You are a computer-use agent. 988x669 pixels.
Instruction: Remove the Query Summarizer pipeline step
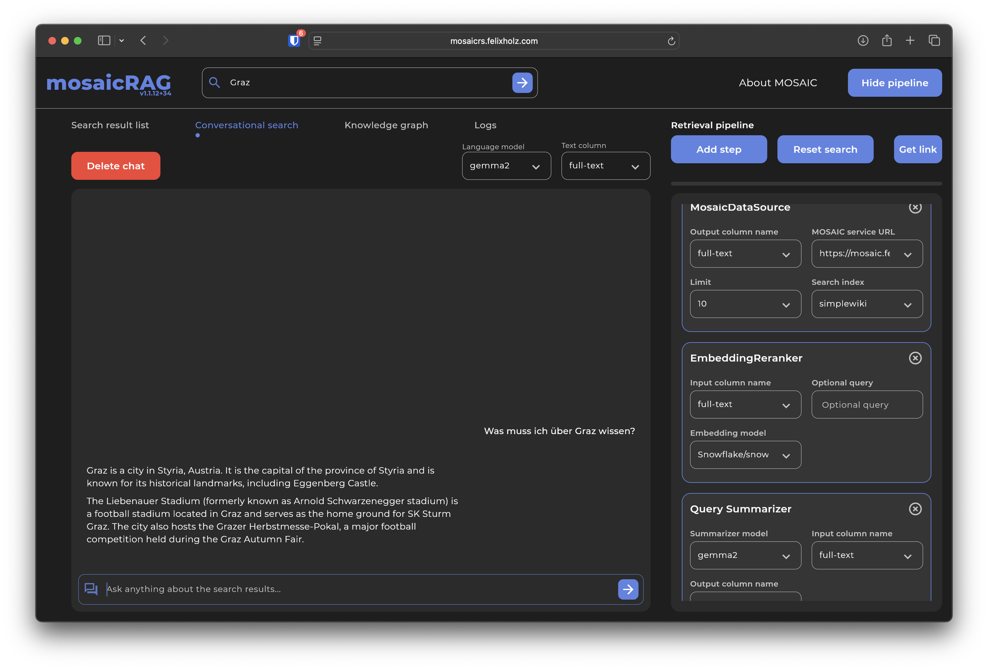(x=915, y=509)
